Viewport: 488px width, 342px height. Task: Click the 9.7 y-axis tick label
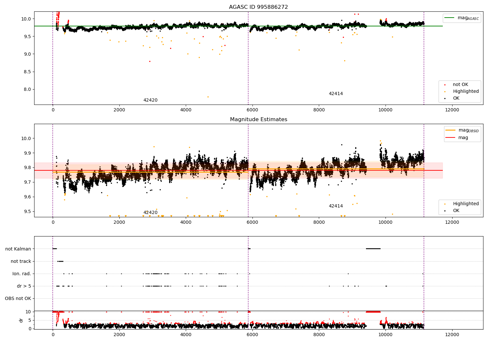click(28, 182)
